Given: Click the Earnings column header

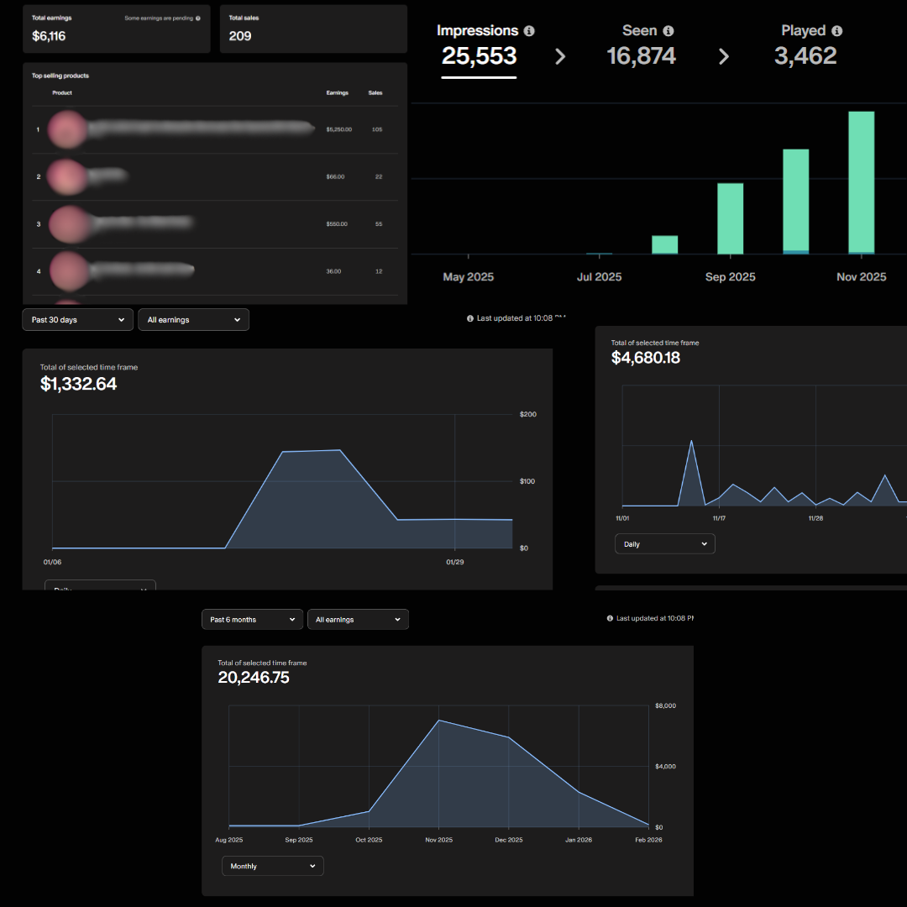Looking at the screenshot, I should pyautogui.click(x=337, y=92).
